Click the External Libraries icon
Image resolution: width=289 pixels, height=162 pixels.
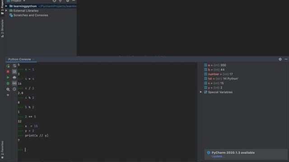(x=11, y=11)
